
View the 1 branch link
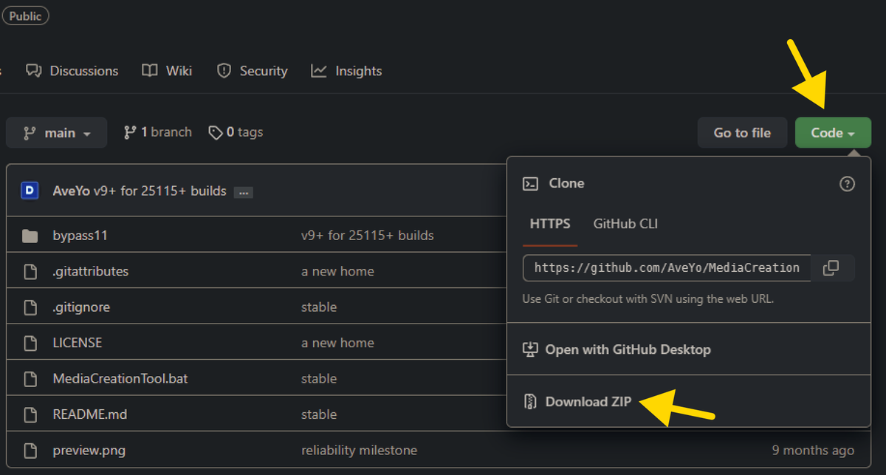click(x=157, y=132)
